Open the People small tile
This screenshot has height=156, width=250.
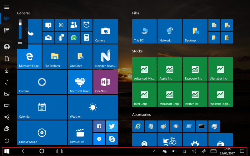click(x=74, y=25)
